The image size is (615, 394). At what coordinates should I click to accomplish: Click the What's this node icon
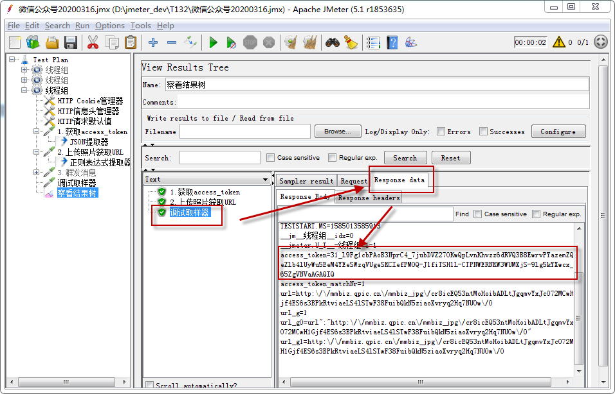tap(410, 42)
